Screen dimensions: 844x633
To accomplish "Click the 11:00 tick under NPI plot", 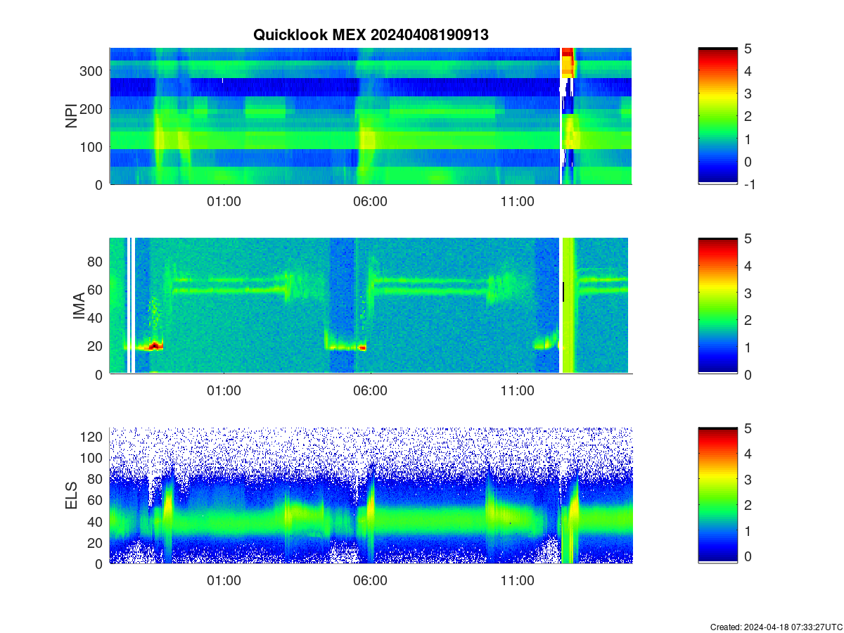I will (x=517, y=201).
